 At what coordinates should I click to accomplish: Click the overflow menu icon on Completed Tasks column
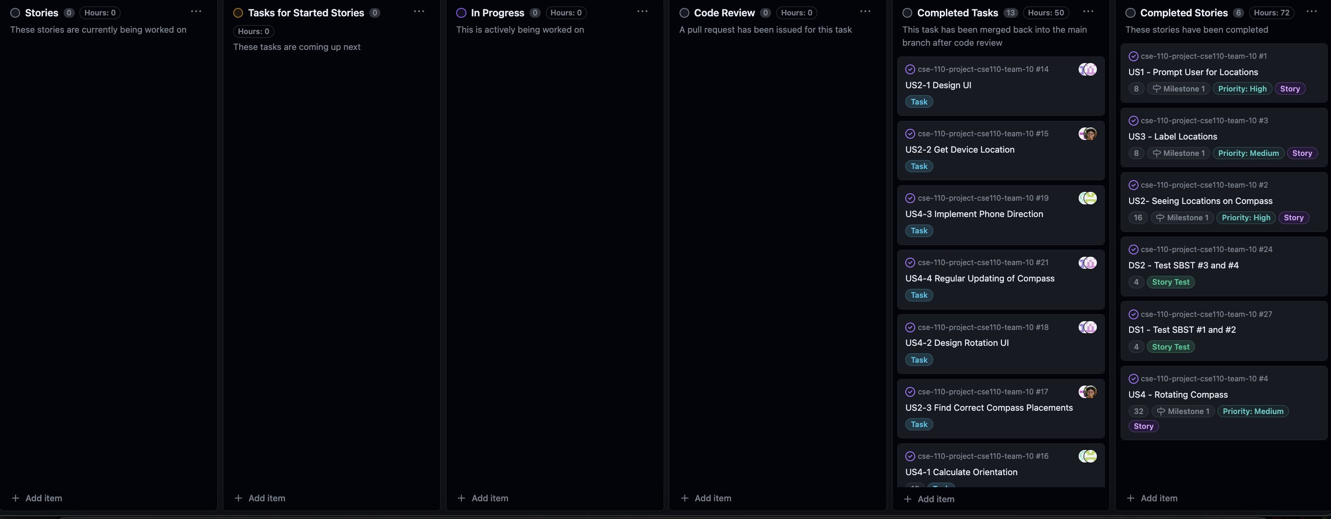click(1089, 13)
